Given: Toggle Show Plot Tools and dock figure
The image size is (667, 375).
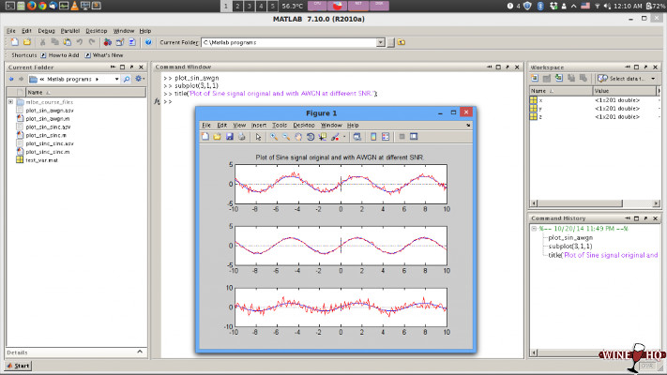Looking at the screenshot, I should coord(415,137).
